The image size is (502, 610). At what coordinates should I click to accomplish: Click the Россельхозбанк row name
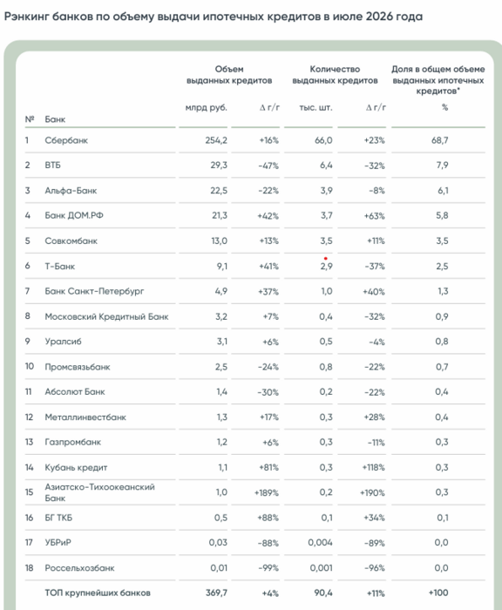coord(79,568)
